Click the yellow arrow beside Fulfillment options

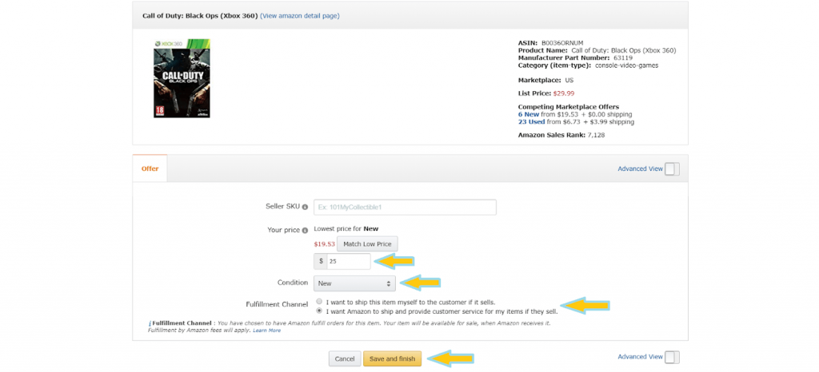(586, 305)
